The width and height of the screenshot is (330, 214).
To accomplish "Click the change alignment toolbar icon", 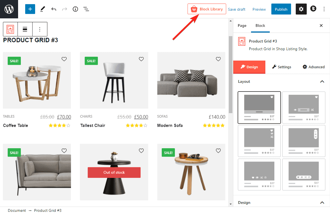I will [25, 29].
